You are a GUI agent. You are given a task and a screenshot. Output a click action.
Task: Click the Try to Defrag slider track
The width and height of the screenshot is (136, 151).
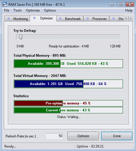pyautogui.click(x=68, y=37)
